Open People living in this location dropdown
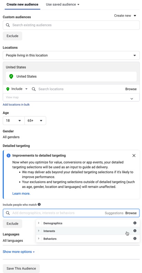 71,55
